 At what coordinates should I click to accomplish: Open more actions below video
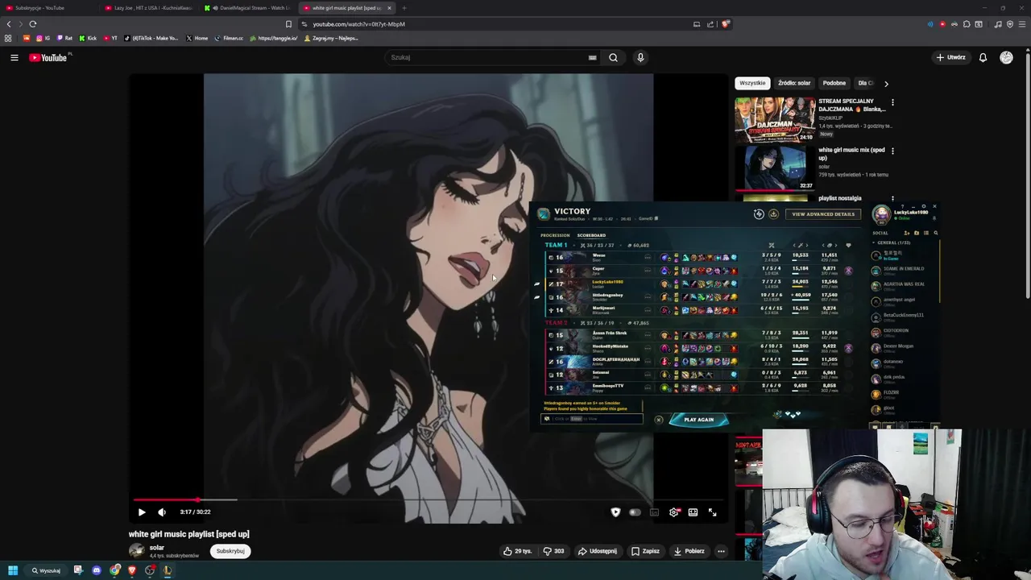click(x=721, y=551)
